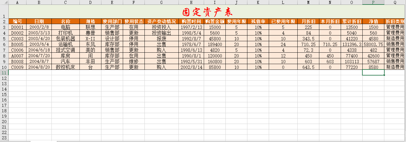Click the 包装机器 name cell
Screen dimensions: 406x142
[65, 39]
